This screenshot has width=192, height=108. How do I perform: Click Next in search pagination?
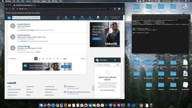click(83, 59)
